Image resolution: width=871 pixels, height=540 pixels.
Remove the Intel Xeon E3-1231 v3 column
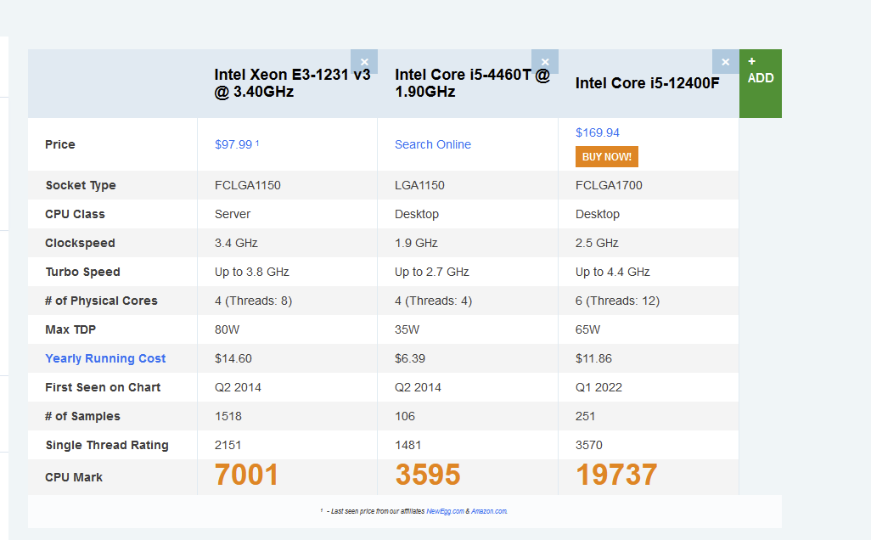(x=364, y=62)
